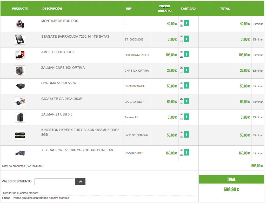This screenshot has width=266, height=203.
Task: Open the AMD FX-6300 processor thumbnail
Action: (20, 55)
